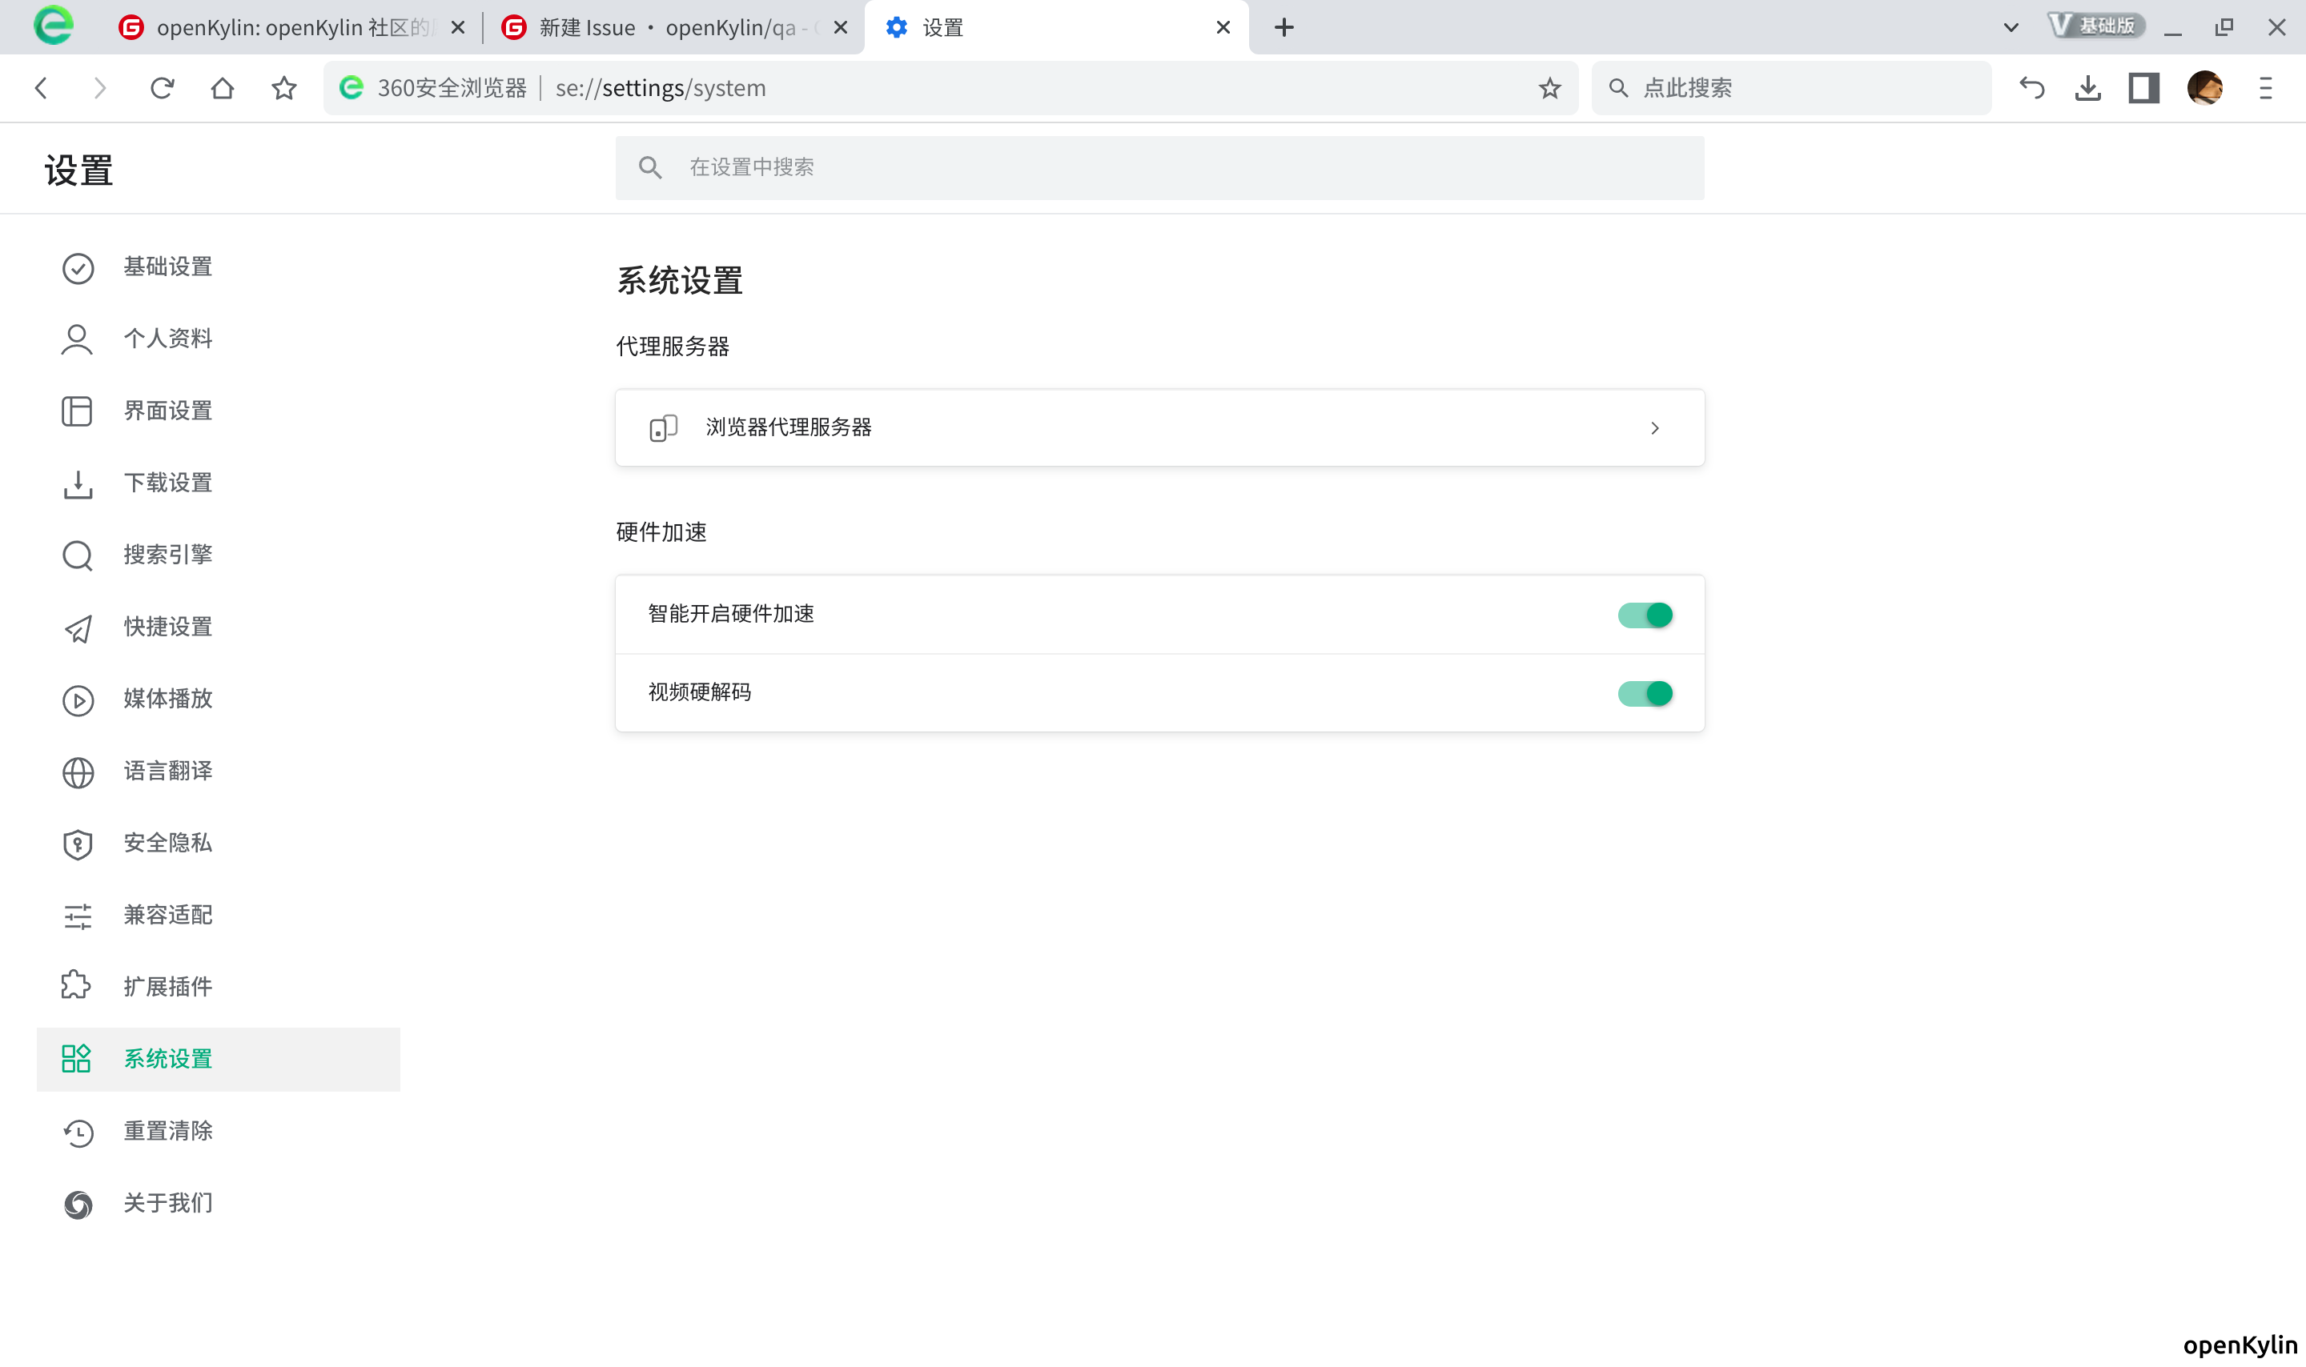Image resolution: width=2306 pixels, height=1367 pixels.
Task: Open 安全隐私 settings section
Action: click(x=167, y=843)
